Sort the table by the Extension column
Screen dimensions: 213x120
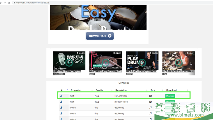coord(76,90)
